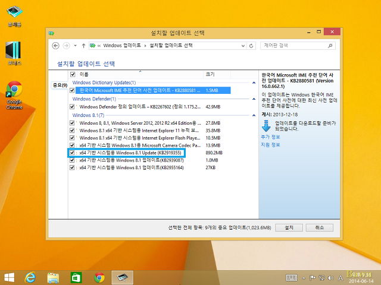Open the 추가 정보 link
The width and height of the screenshot is (381, 285).
tap(270, 137)
